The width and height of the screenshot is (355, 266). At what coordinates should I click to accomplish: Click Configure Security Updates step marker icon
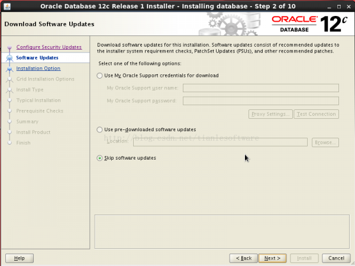pyautogui.click(x=9, y=47)
